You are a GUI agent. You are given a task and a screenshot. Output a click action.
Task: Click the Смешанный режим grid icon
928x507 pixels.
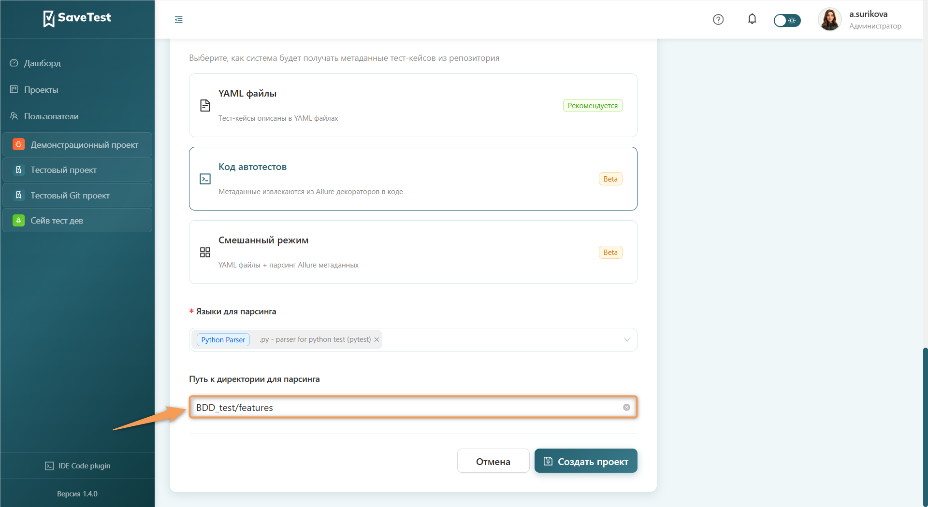pyautogui.click(x=205, y=252)
